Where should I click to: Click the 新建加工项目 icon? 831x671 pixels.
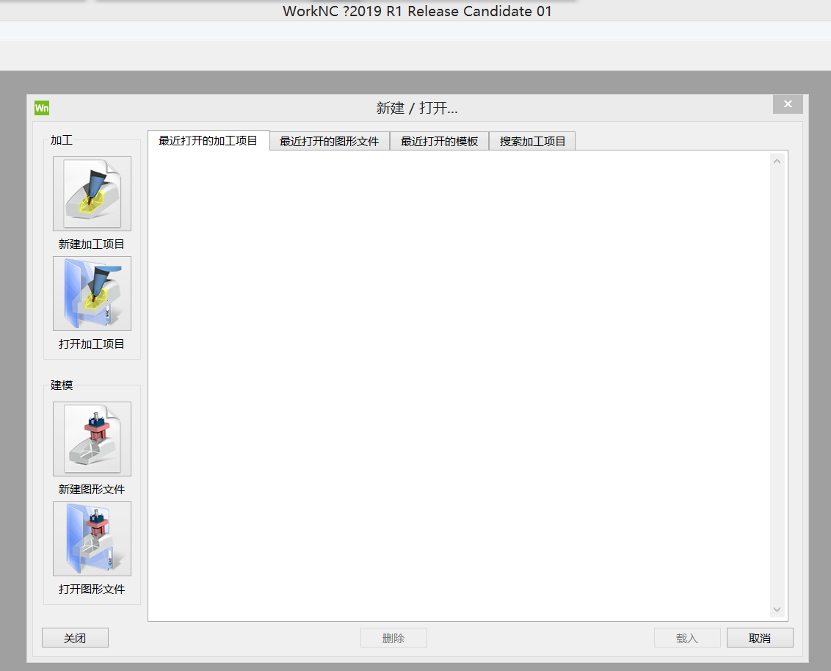pos(92,194)
